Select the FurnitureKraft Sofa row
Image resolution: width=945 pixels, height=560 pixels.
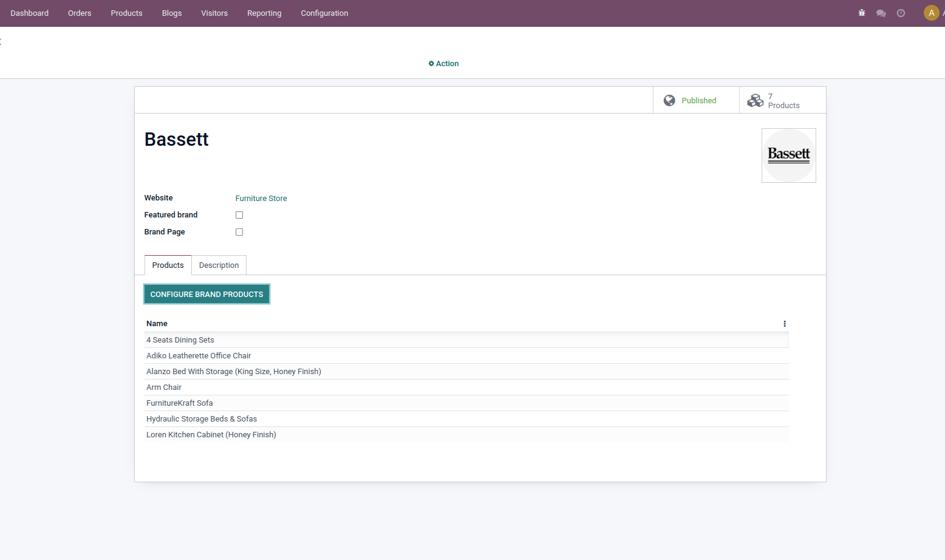[180, 403]
